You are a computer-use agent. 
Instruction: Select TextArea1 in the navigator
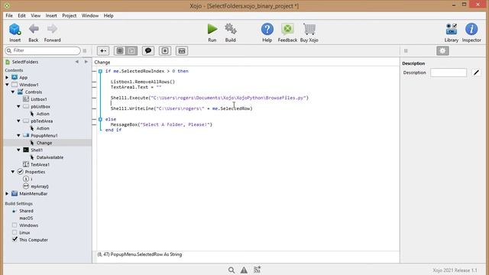pyautogui.click(x=40, y=164)
